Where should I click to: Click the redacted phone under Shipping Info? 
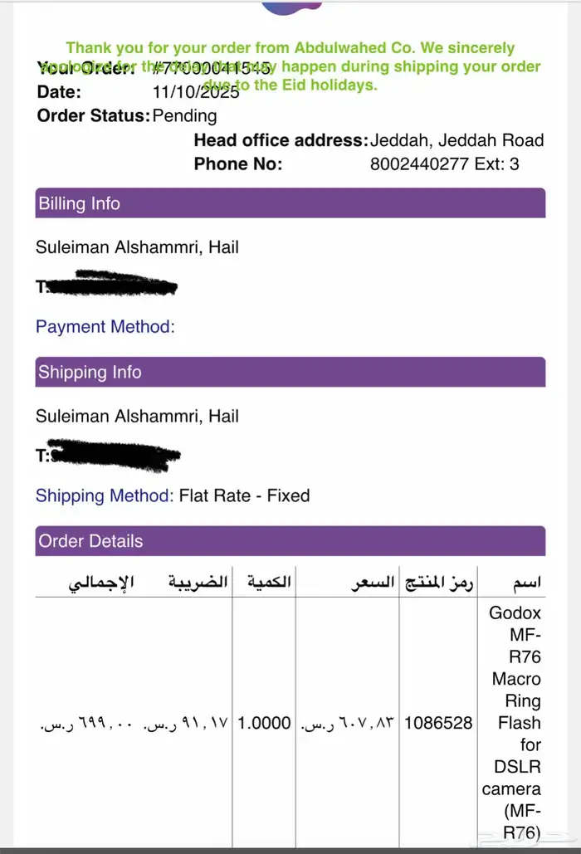pos(110,453)
